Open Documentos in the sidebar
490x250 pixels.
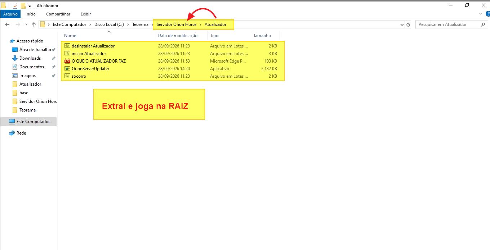(32, 67)
